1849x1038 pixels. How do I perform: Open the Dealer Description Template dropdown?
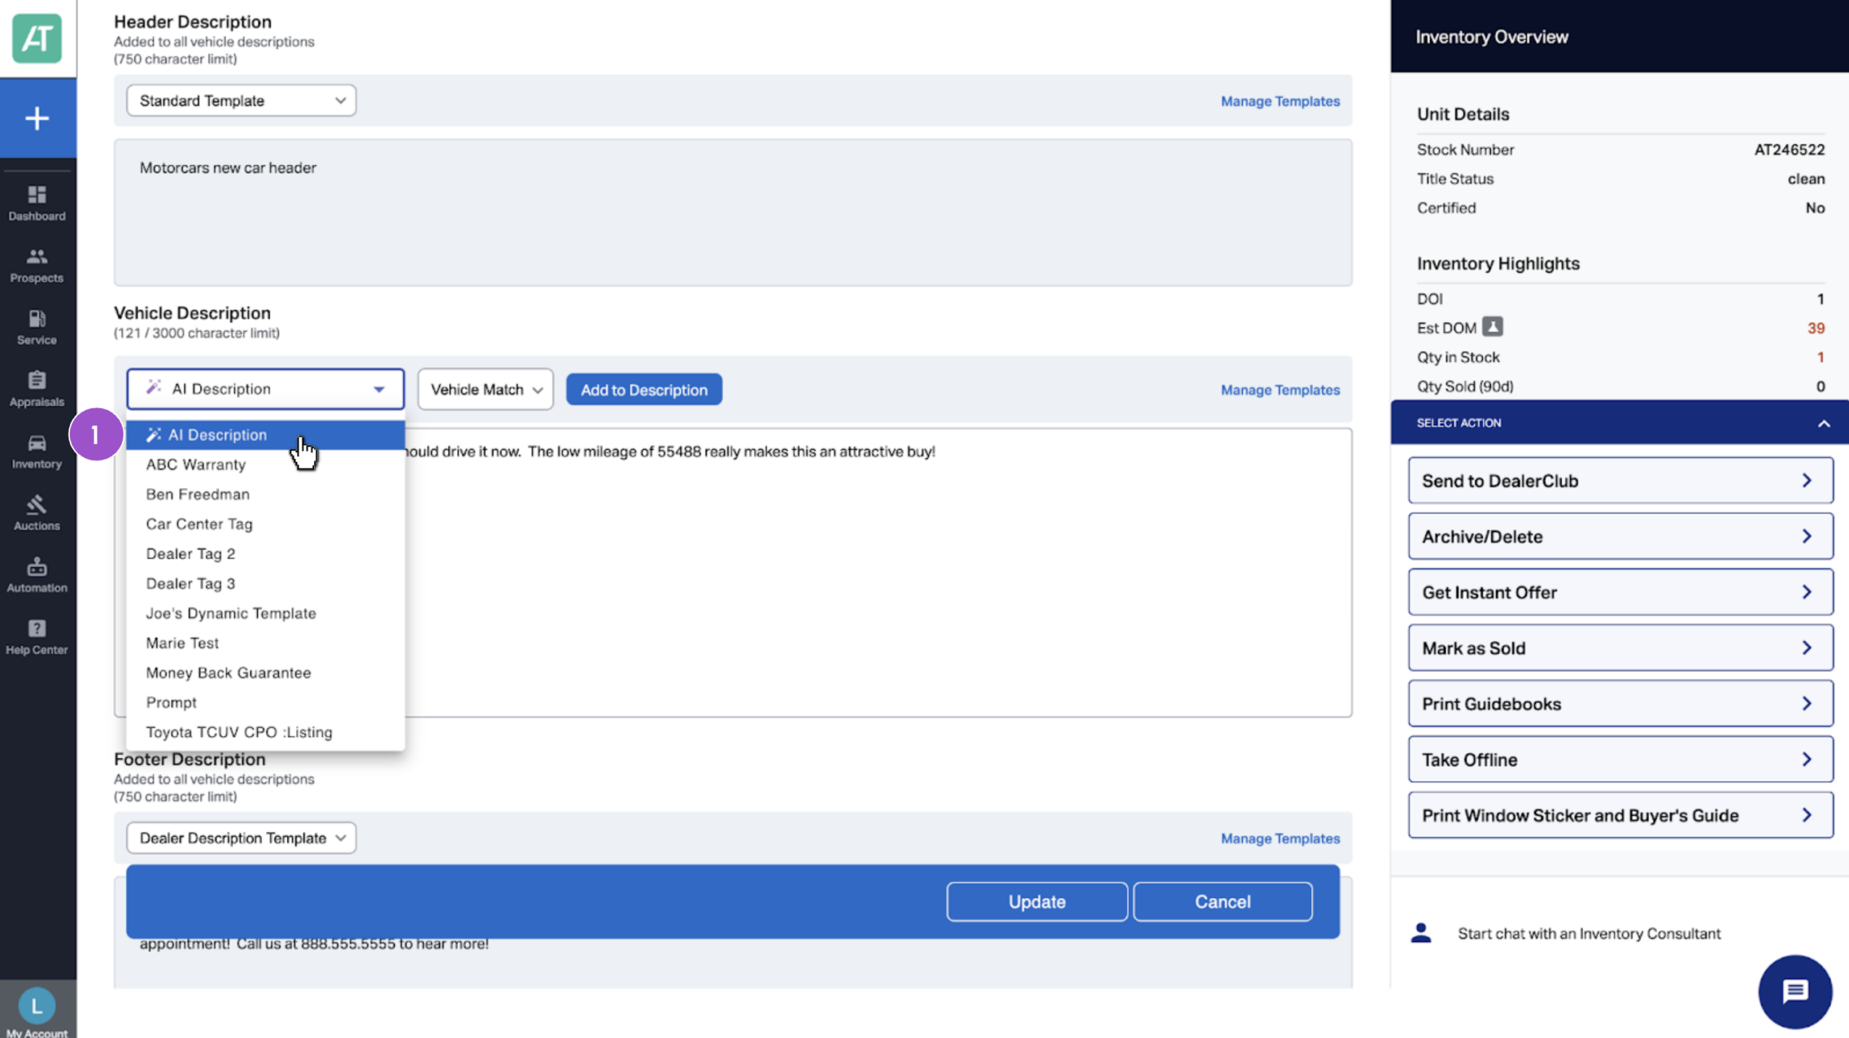pyautogui.click(x=241, y=838)
